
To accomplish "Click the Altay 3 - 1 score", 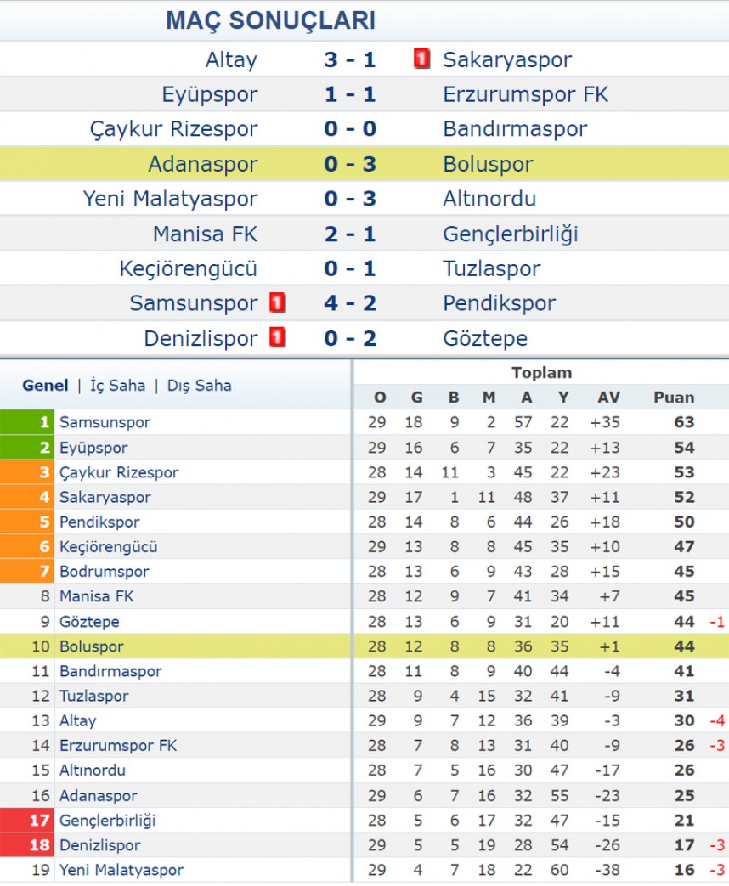I will point(350,59).
